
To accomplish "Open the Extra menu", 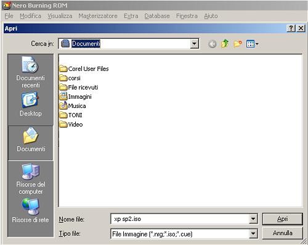I will [131, 16].
